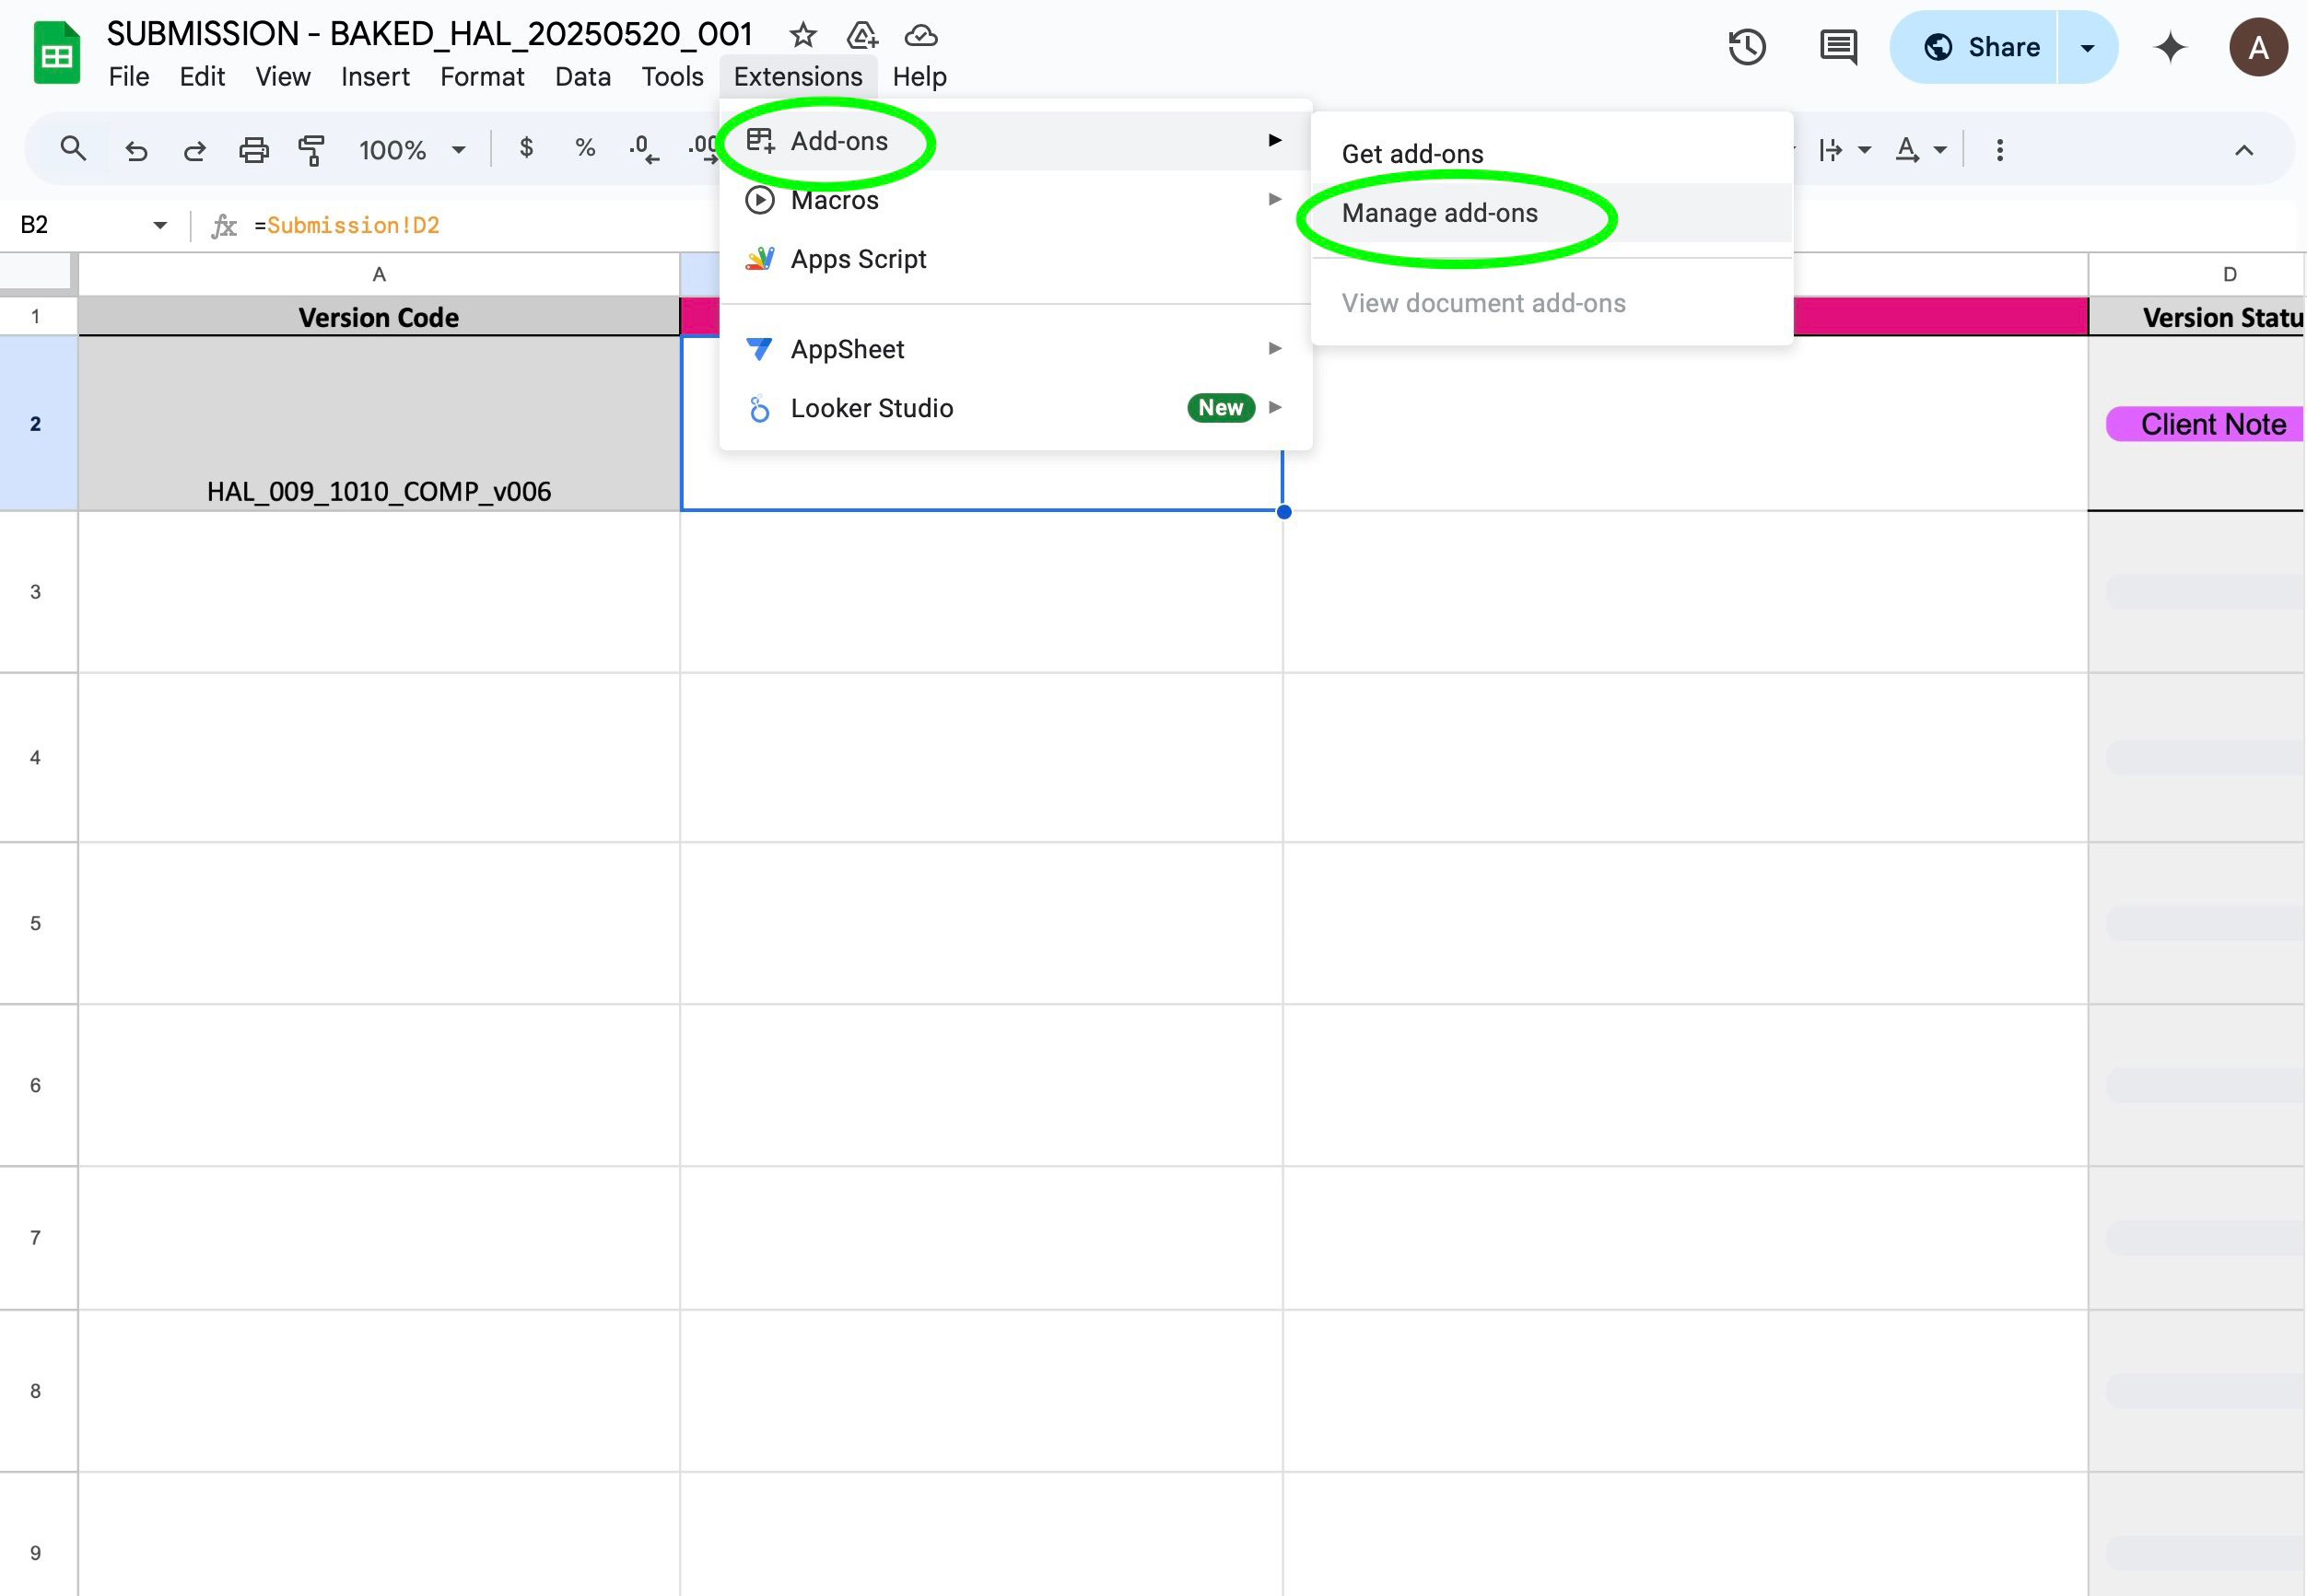The width and height of the screenshot is (2307, 1596).
Task: Click the print icon in toolbar
Action: pyautogui.click(x=254, y=150)
